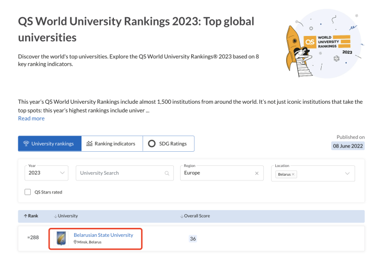Viewport: 376px width, 255px height.
Task: Click the chart icon on Ranking indicators
Action: pos(89,143)
